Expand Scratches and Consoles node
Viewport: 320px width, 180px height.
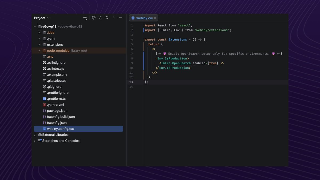tap(35, 141)
